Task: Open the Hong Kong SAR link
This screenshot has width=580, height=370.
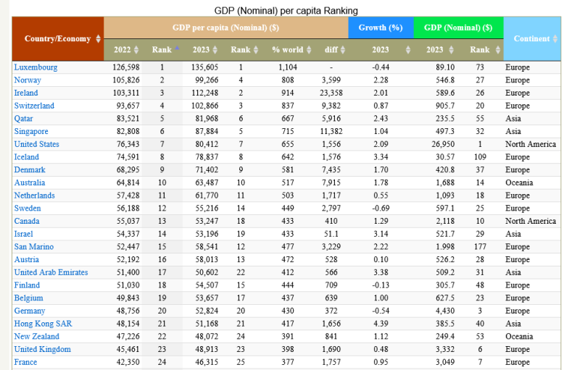Action: pyautogui.click(x=43, y=324)
